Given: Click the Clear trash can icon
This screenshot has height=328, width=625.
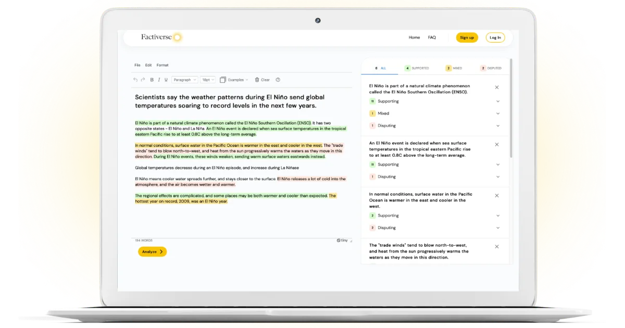Looking at the screenshot, I should coord(257,80).
